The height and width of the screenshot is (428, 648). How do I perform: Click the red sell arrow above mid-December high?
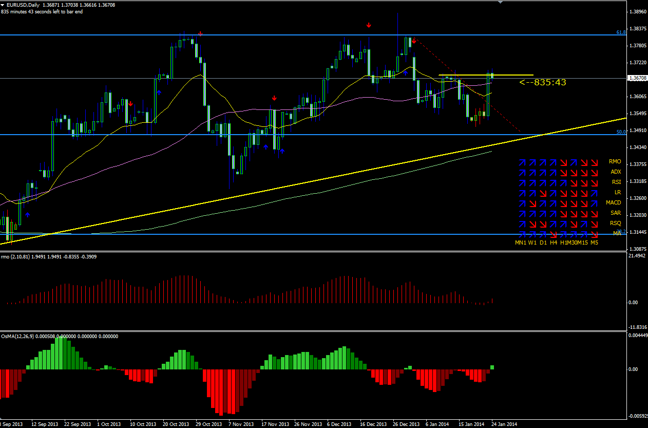pyautogui.click(x=369, y=25)
